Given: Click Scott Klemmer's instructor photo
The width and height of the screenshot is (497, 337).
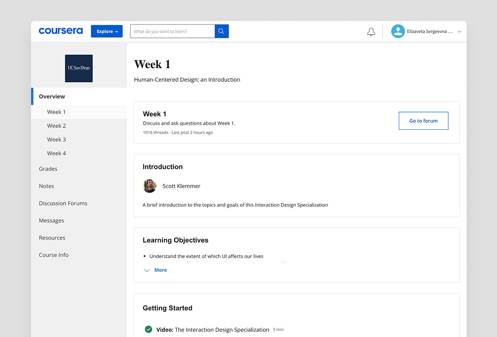Looking at the screenshot, I should [149, 186].
